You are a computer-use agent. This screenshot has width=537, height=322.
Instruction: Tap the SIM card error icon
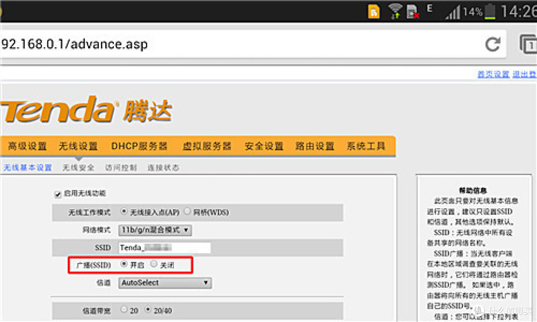(413, 11)
